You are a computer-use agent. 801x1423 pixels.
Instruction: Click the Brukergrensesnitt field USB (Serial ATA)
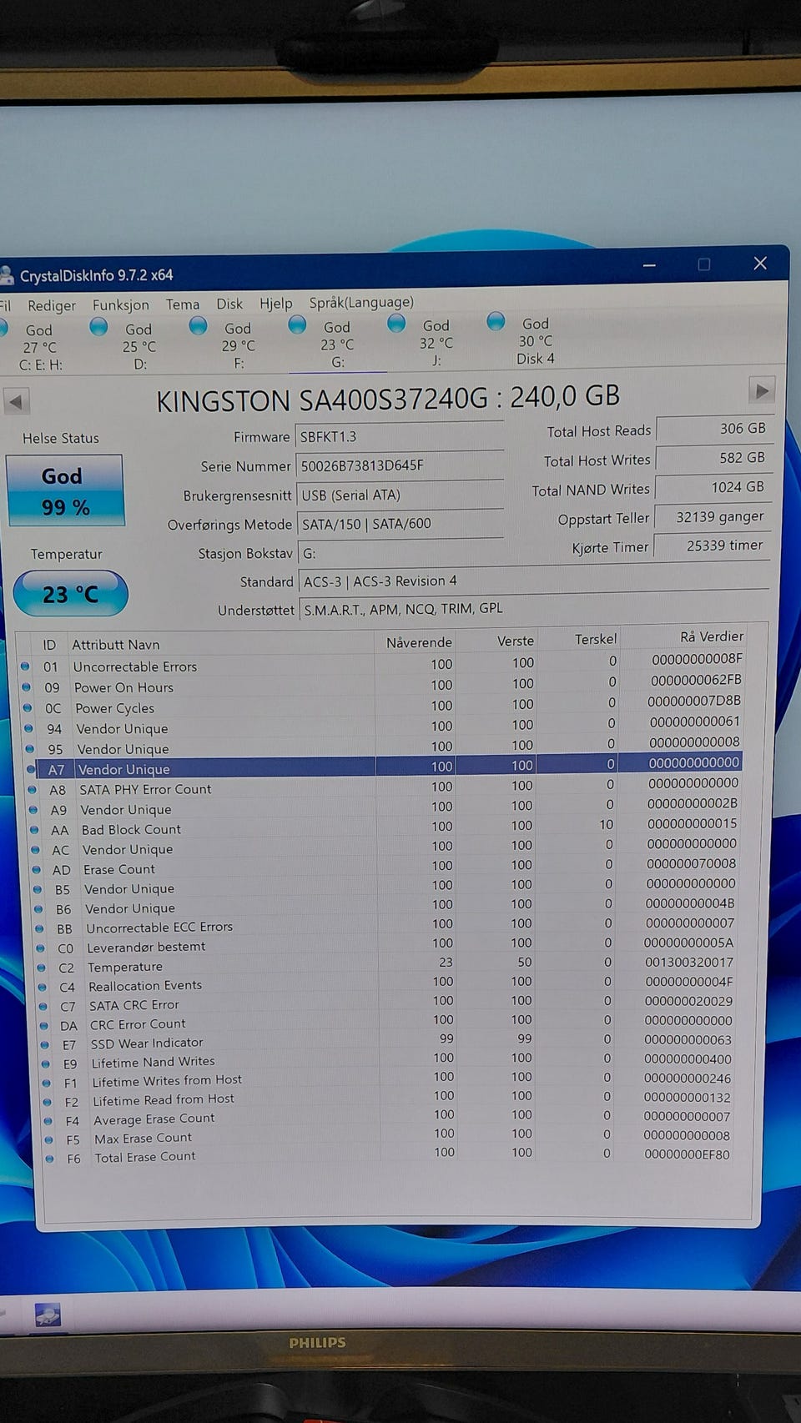(400, 495)
